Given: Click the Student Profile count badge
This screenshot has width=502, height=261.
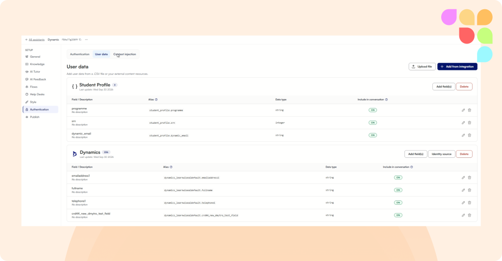Looking at the screenshot, I should pos(115,85).
